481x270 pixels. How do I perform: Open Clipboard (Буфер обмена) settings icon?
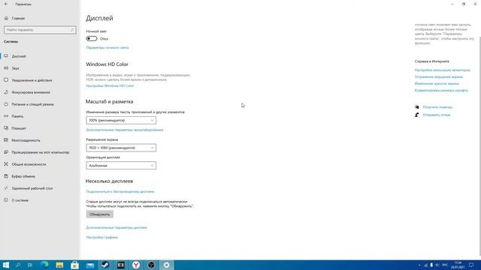[x=6, y=176]
